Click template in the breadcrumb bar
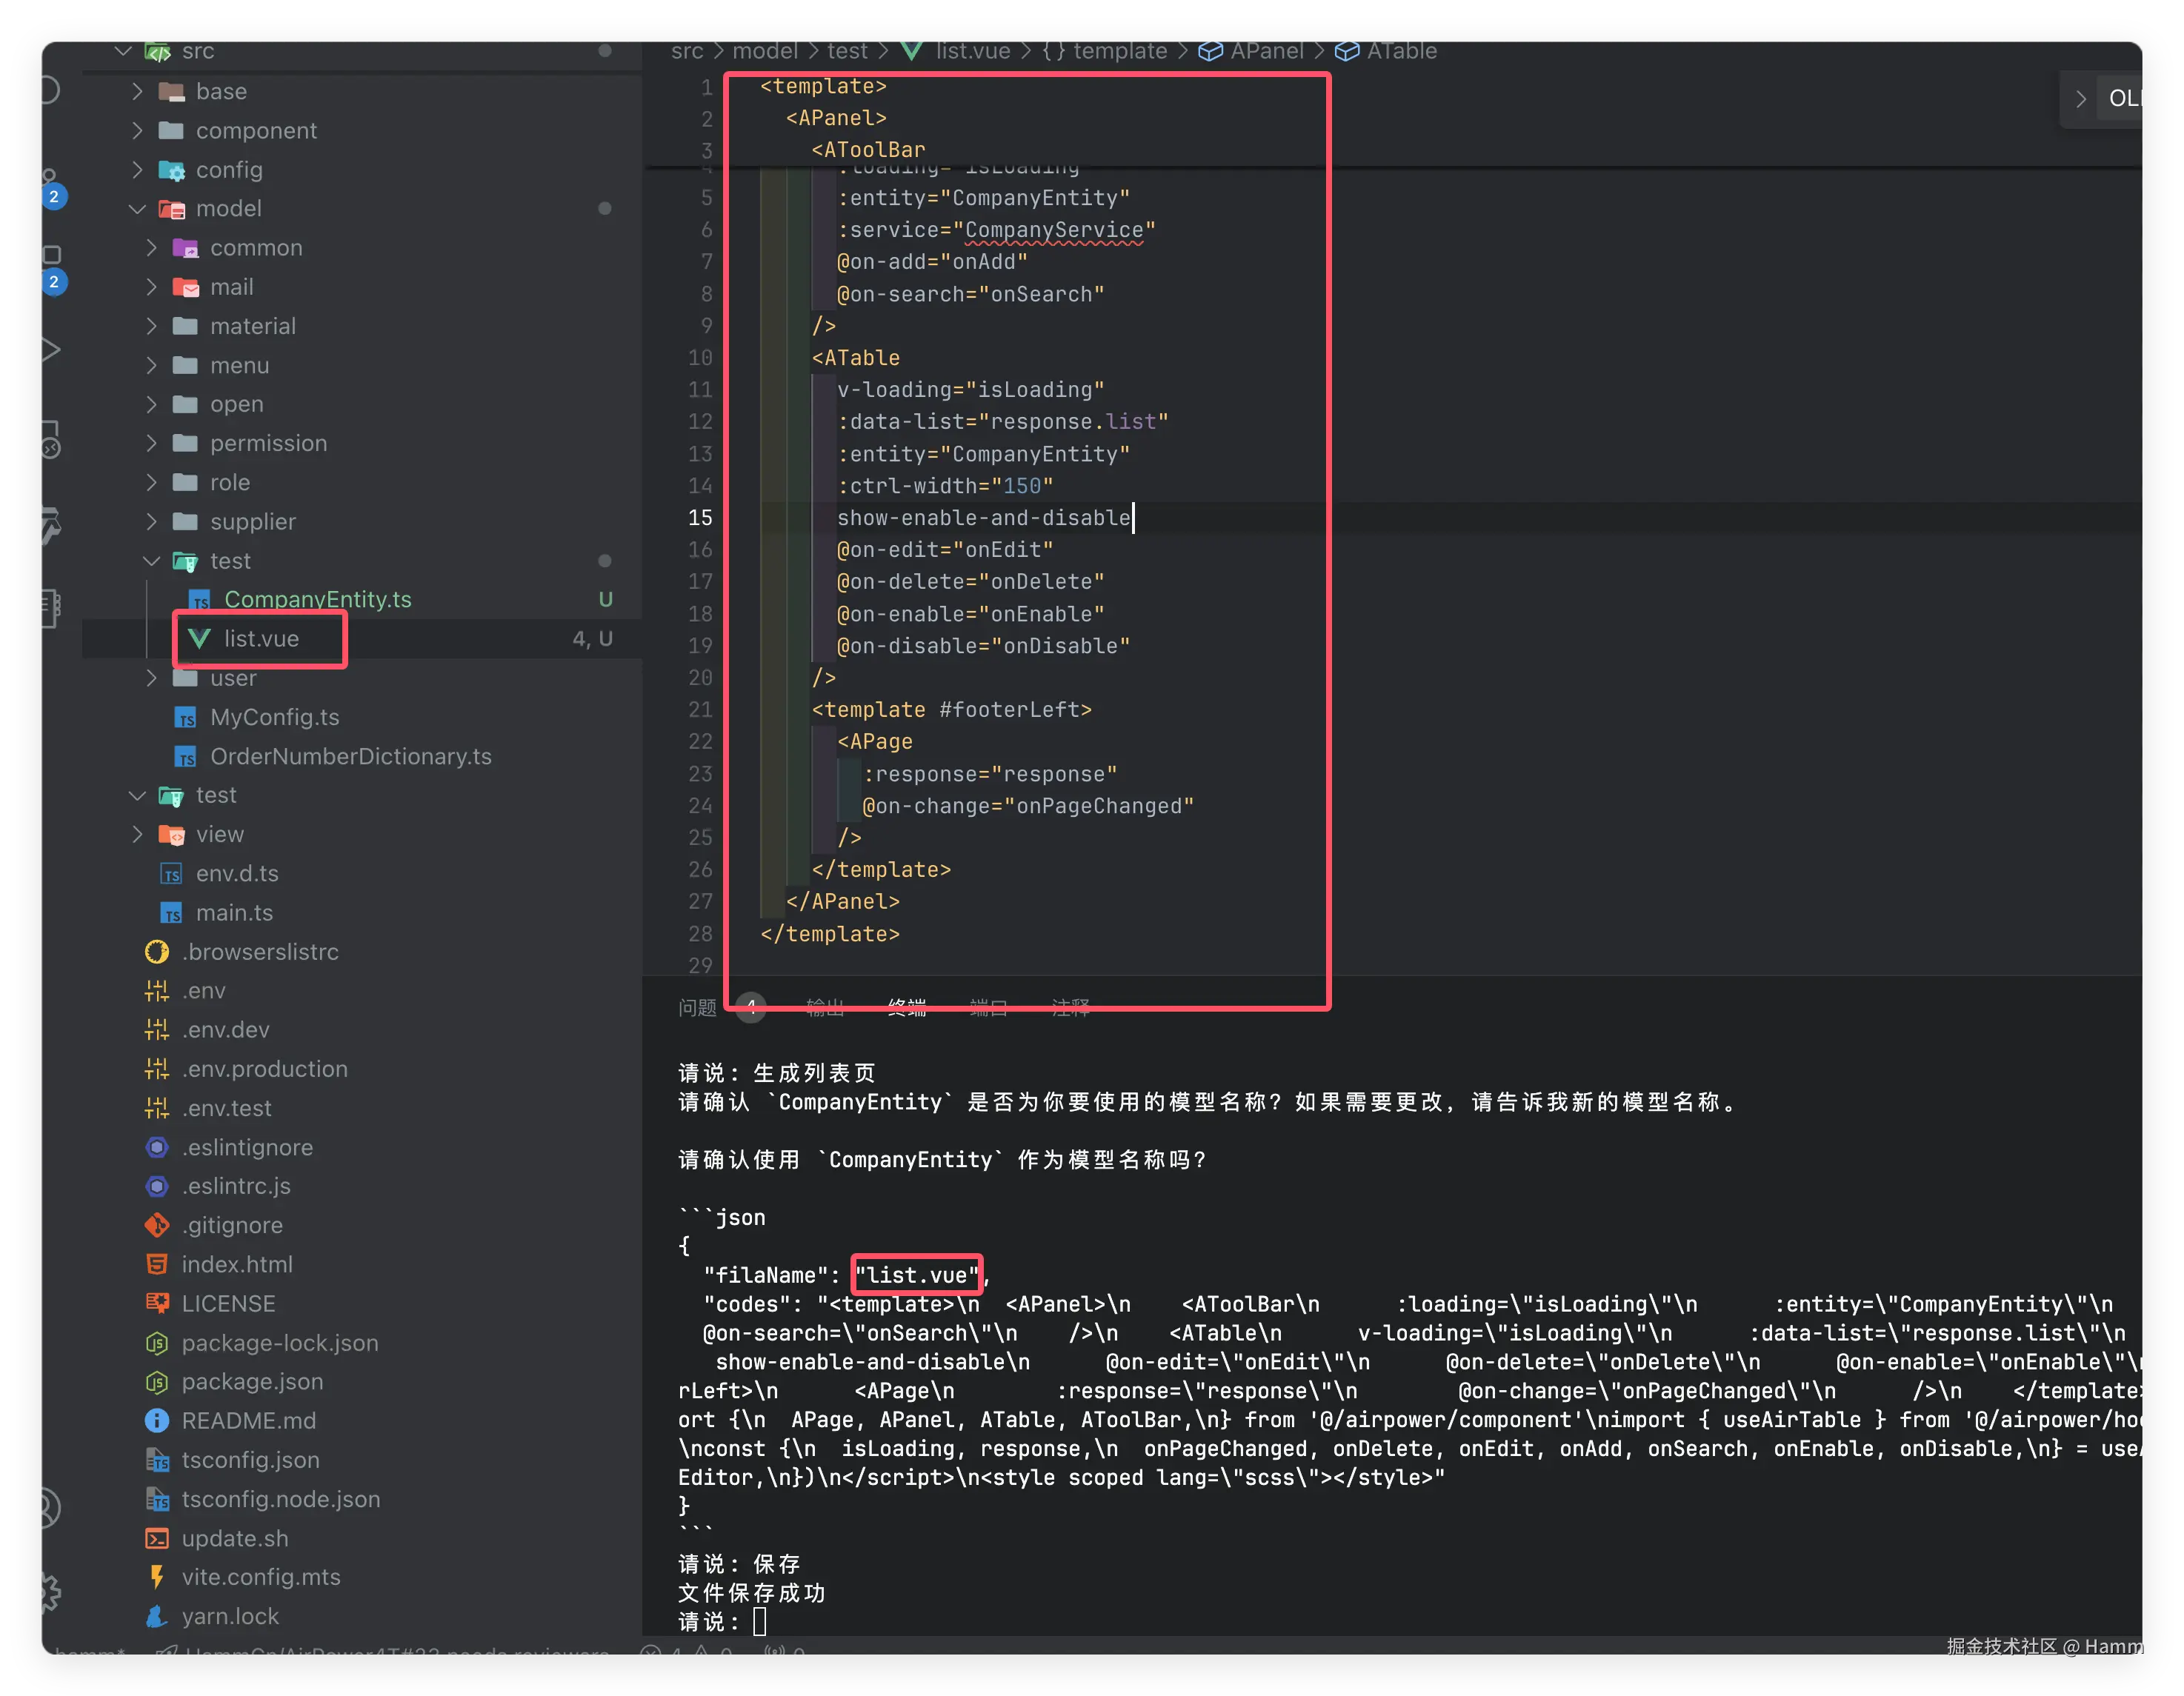 (1119, 51)
